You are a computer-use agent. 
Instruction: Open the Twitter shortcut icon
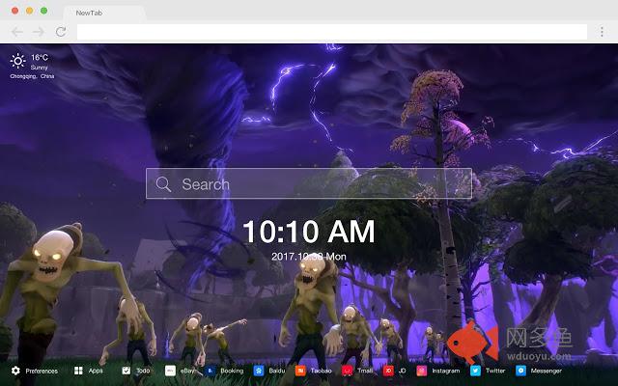click(x=475, y=371)
